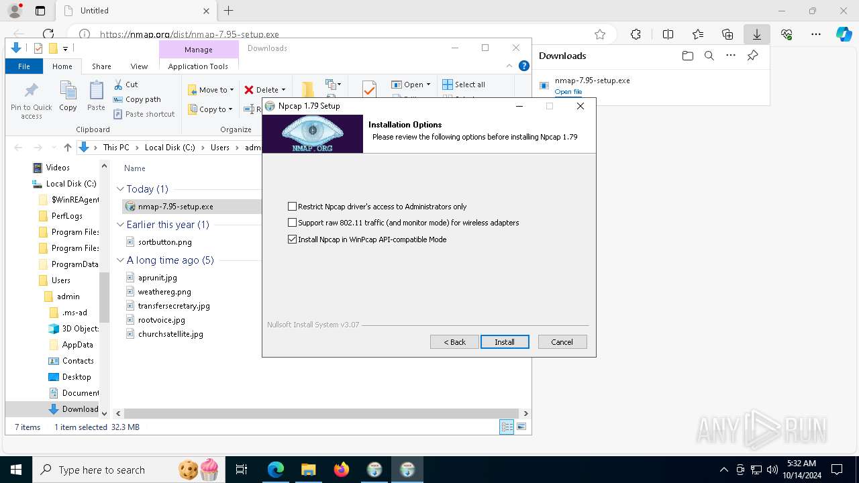859x483 pixels.
Task: Open Edge profile avatar
Action: (14, 11)
